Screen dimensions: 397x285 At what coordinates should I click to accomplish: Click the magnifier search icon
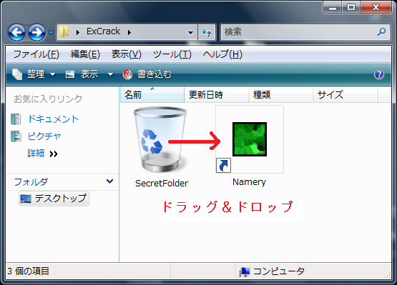tap(381, 32)
